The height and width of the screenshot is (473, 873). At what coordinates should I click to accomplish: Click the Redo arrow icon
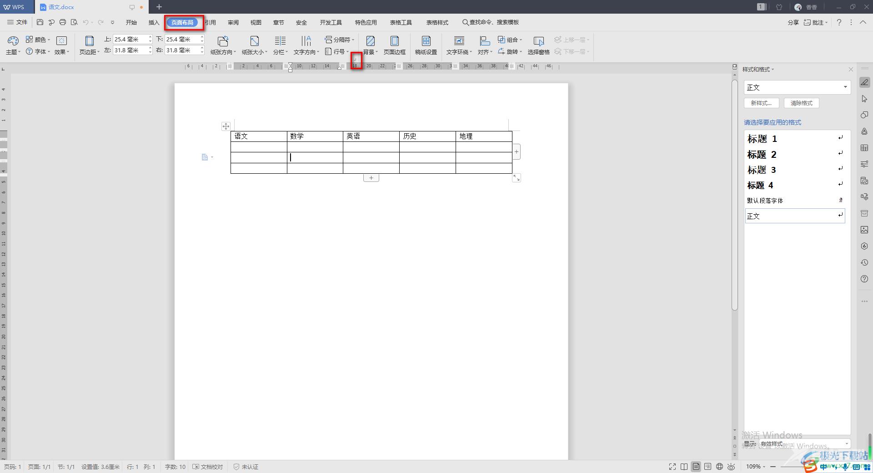point(100,22)
